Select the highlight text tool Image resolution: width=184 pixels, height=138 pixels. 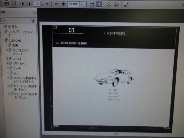click(116, 5)
